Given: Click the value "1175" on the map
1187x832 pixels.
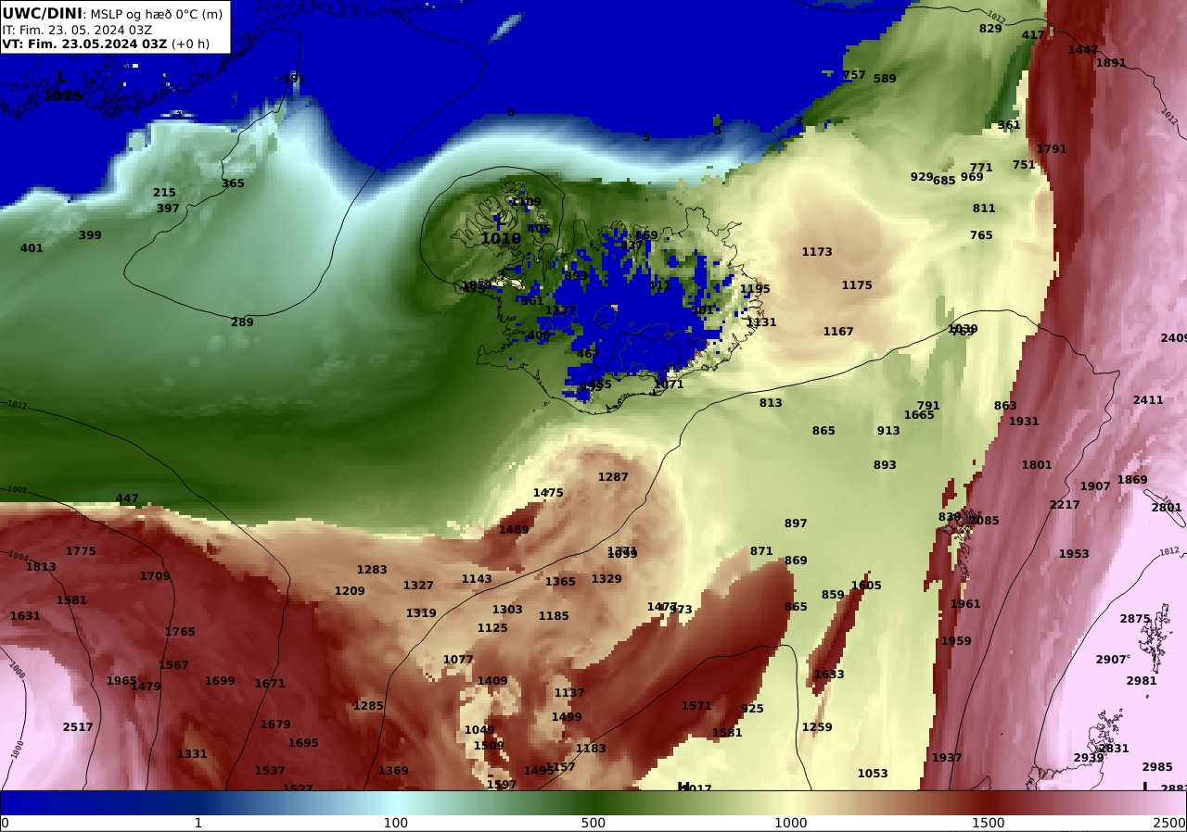Looking at the screenshot, I should coord(857,285).
